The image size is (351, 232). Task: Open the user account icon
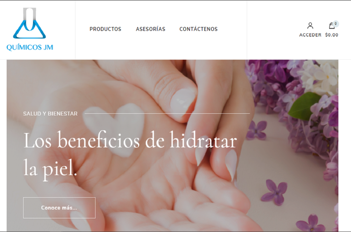(x=310, y=26)
